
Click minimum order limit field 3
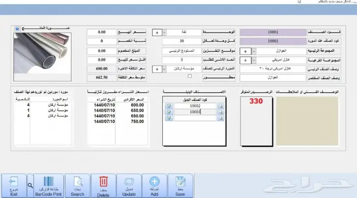182,60
